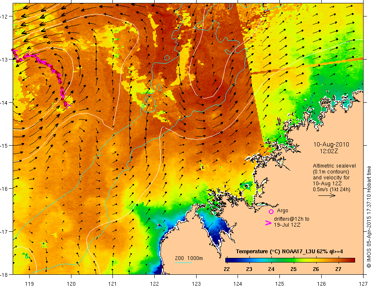Click the '200 1000m' isobath label
Viewport: 372px width, 287px height.
(x=189, y=258)
